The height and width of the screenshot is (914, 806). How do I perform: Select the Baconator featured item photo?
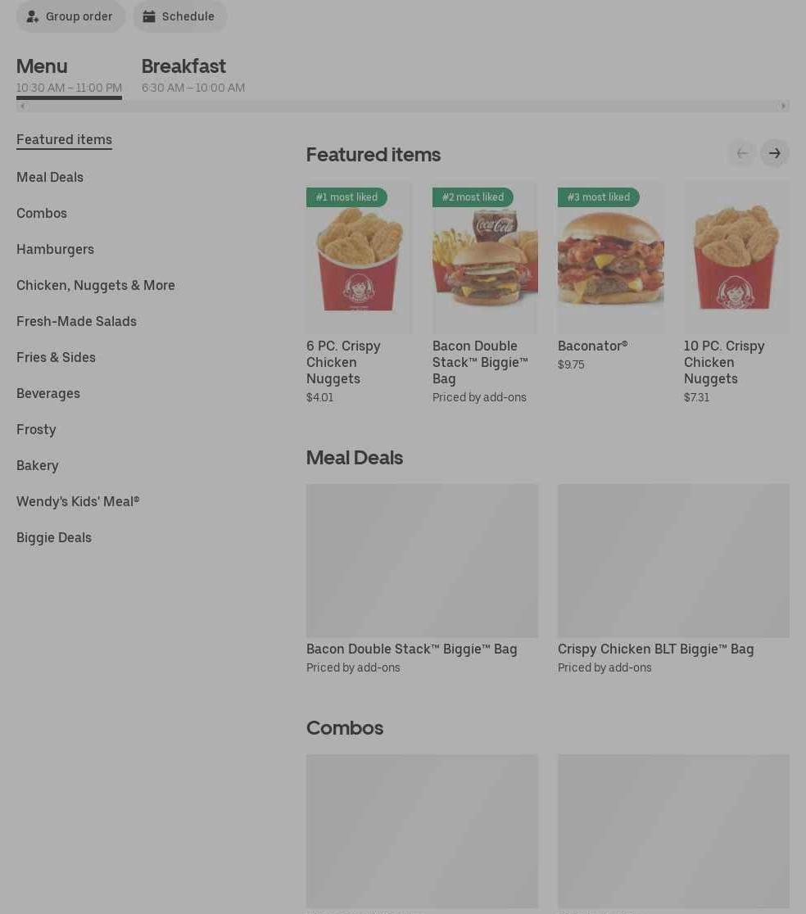pyautogui.click(x=610, y=257)
